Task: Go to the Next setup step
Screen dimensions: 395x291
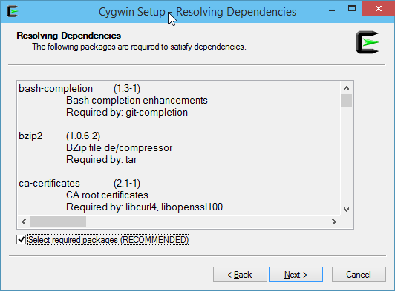Action: (x=296, y=275)
